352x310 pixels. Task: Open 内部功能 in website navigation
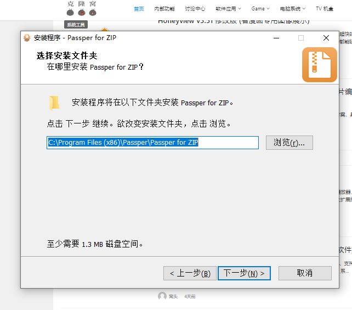(x=164, y=9)
